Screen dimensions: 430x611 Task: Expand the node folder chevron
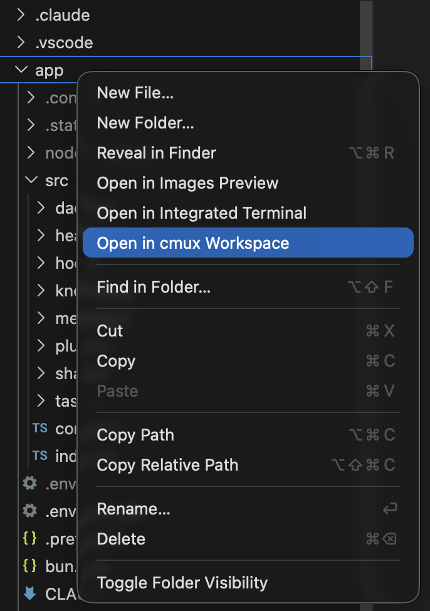tap(31, 152)
